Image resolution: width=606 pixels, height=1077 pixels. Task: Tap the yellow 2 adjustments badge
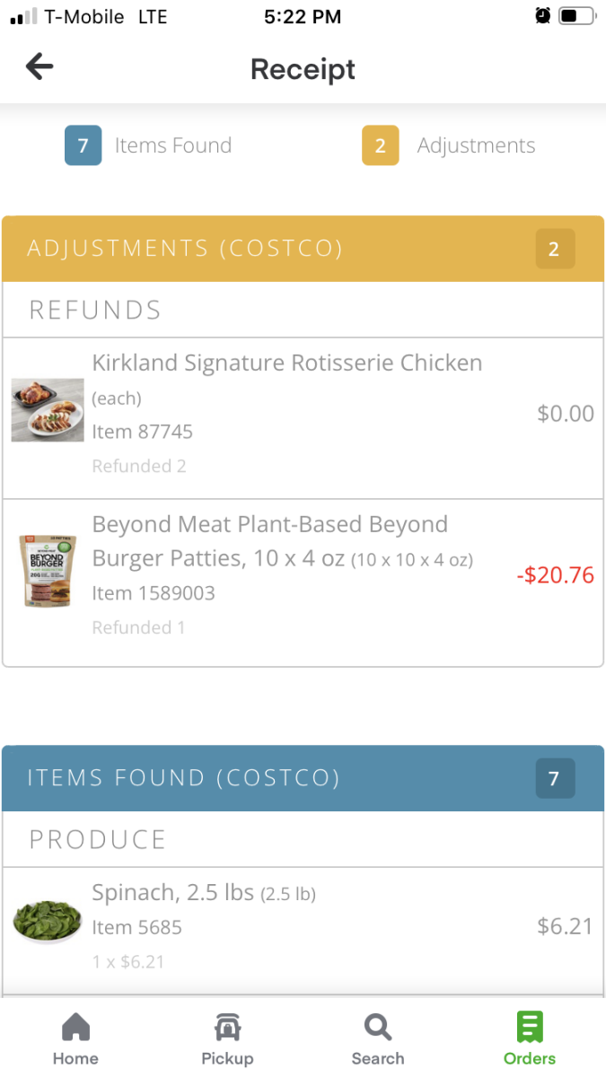[380, 145]
